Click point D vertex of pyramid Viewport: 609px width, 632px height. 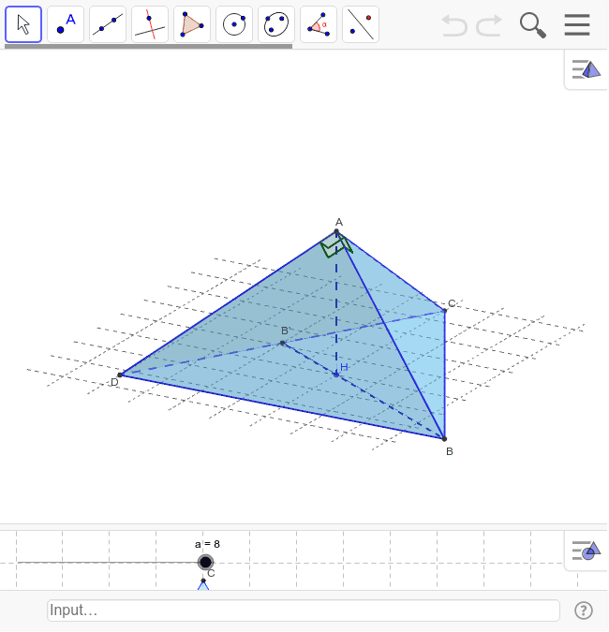click(x=120, y=375)
